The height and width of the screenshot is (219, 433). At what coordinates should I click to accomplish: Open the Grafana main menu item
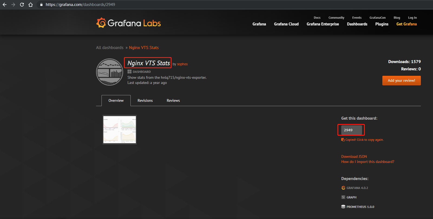pyautogui.click(x=259, y=24)
